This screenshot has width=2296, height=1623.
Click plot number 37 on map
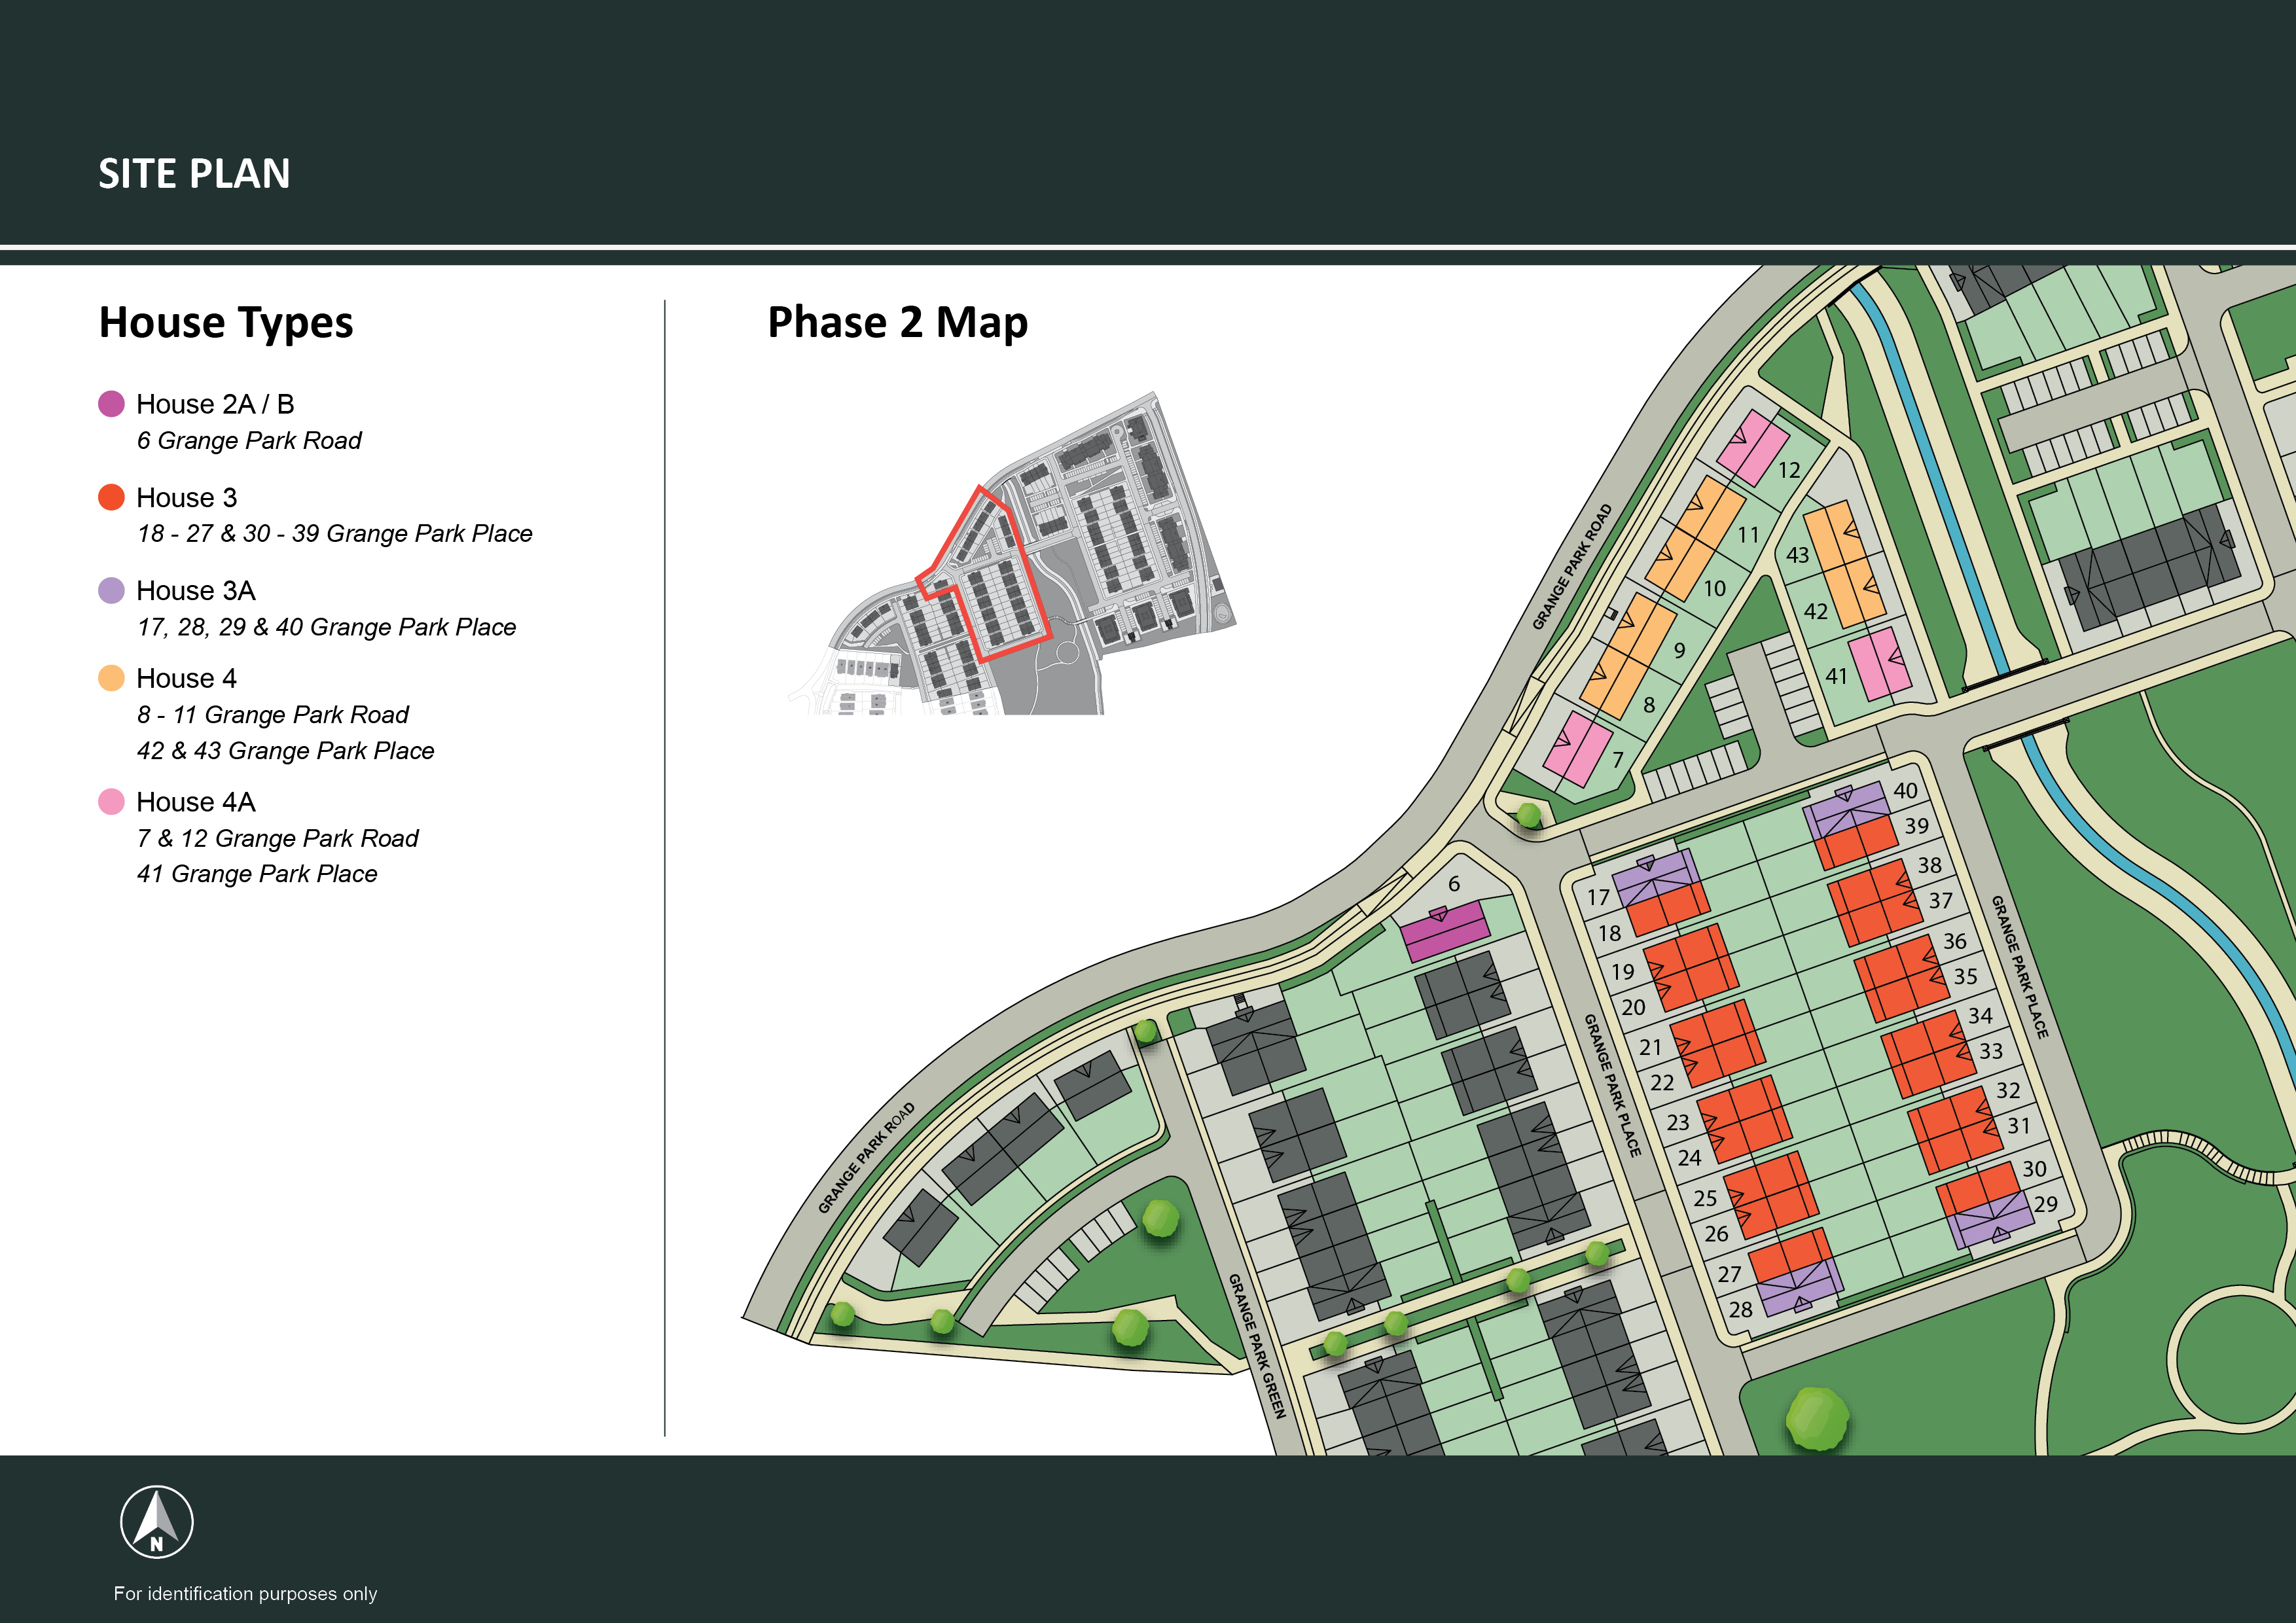coord(1940,901)
